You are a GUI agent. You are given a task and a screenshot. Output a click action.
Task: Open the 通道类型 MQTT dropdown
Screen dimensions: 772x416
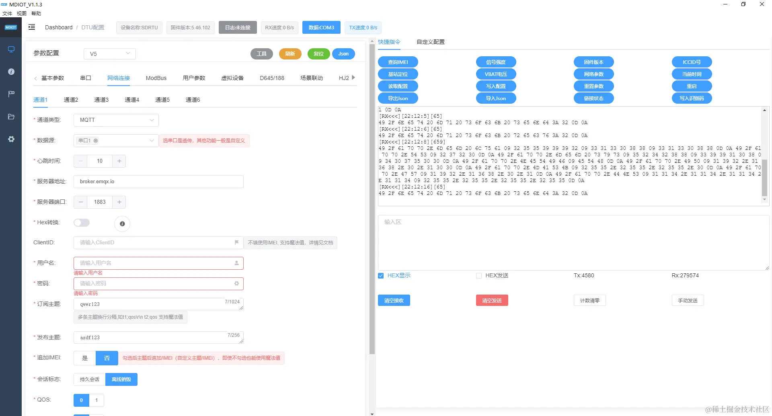click(116, 120)
